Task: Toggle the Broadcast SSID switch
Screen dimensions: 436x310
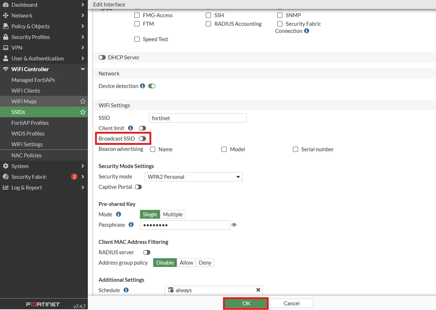Action: click(142, 138)
